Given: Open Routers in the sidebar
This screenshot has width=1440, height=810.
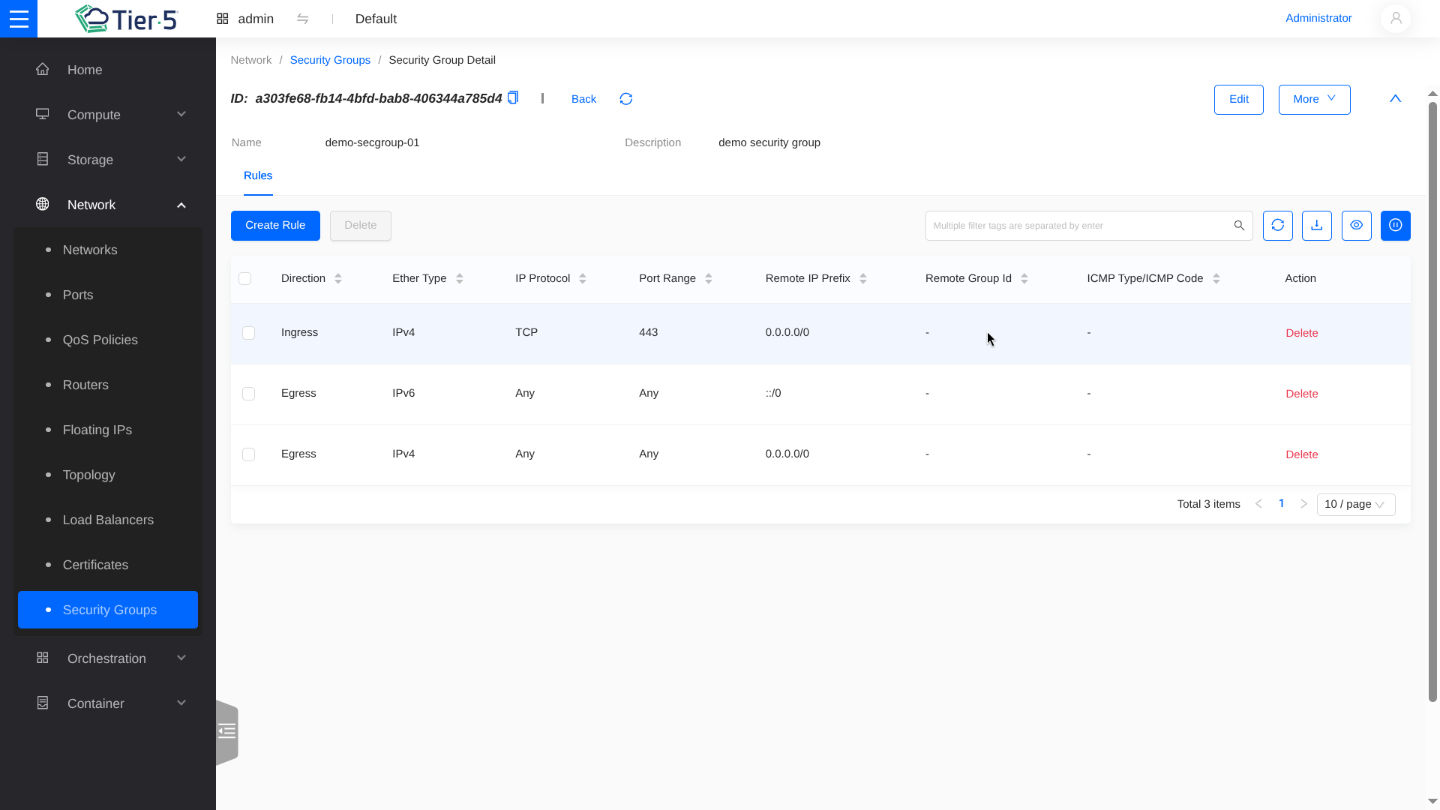Looking at the screenshot, I should [85, 385].
